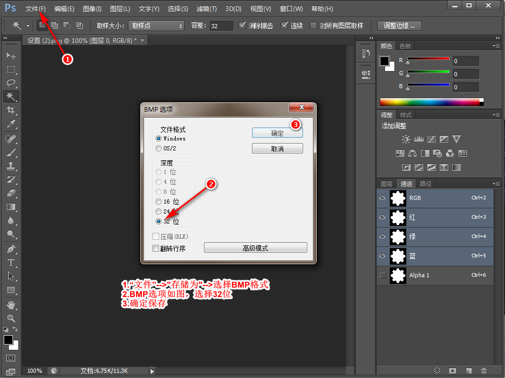
Task: Toggle the Contiguous checkbox
Action: [284, 26]
